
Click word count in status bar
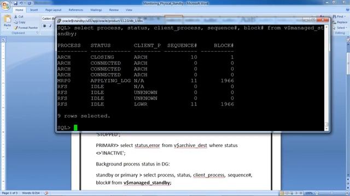(31, 193)
